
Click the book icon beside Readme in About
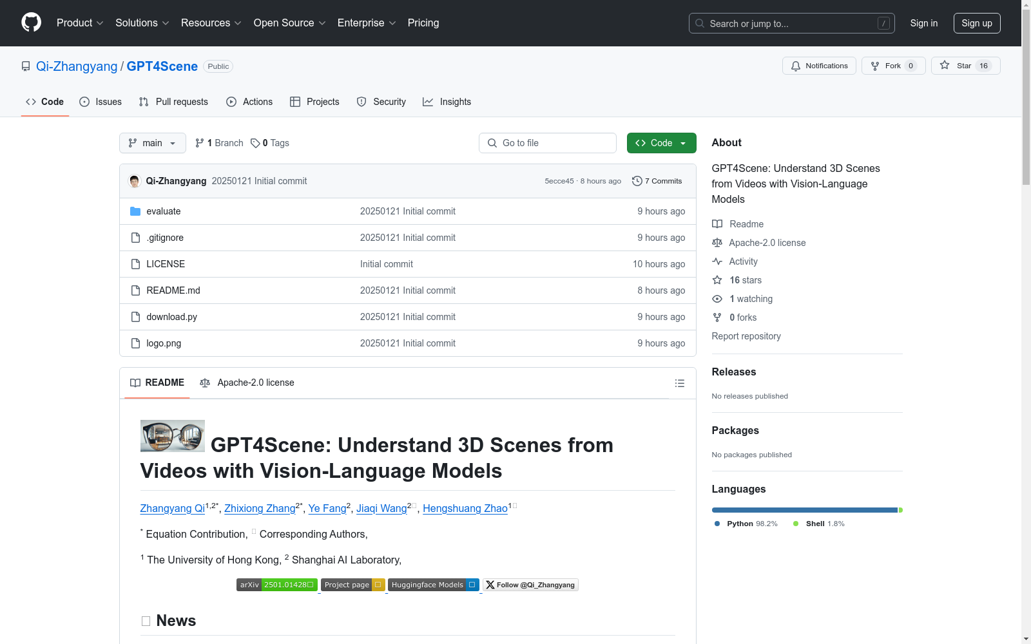pos(717,224)
